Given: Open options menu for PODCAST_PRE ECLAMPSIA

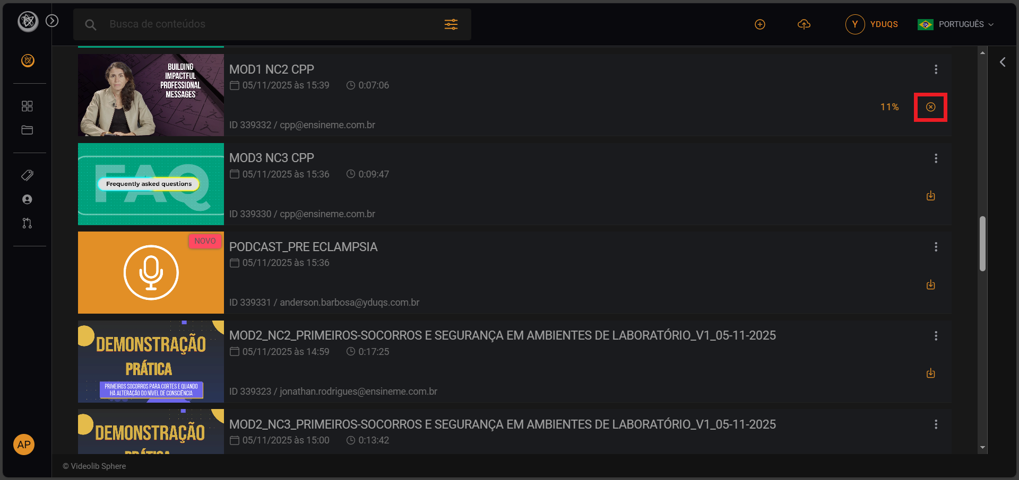Looking at the screenshot, I should coord(936,247).
